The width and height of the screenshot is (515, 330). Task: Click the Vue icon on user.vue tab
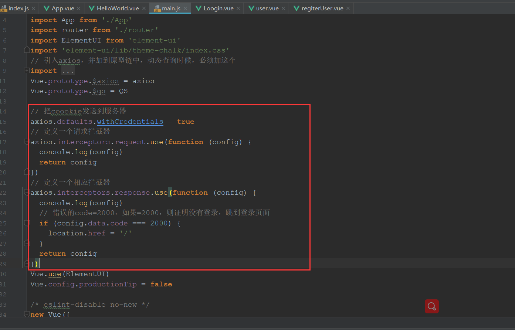[251, 8]
